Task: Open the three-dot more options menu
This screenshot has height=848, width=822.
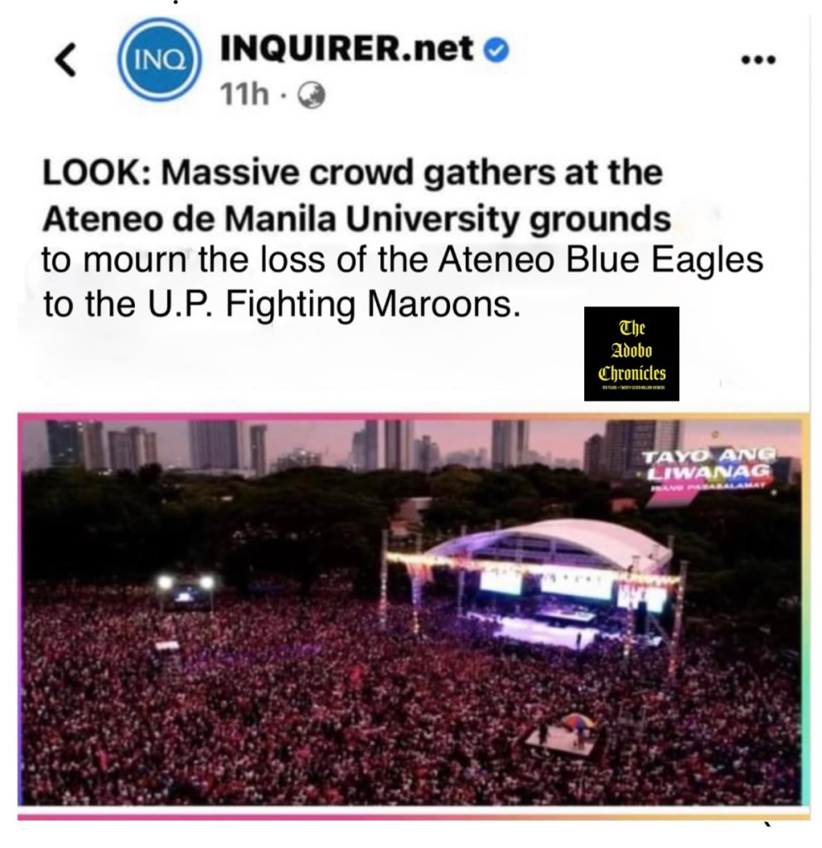Action: pyautogui.click(x=759, y=60)
